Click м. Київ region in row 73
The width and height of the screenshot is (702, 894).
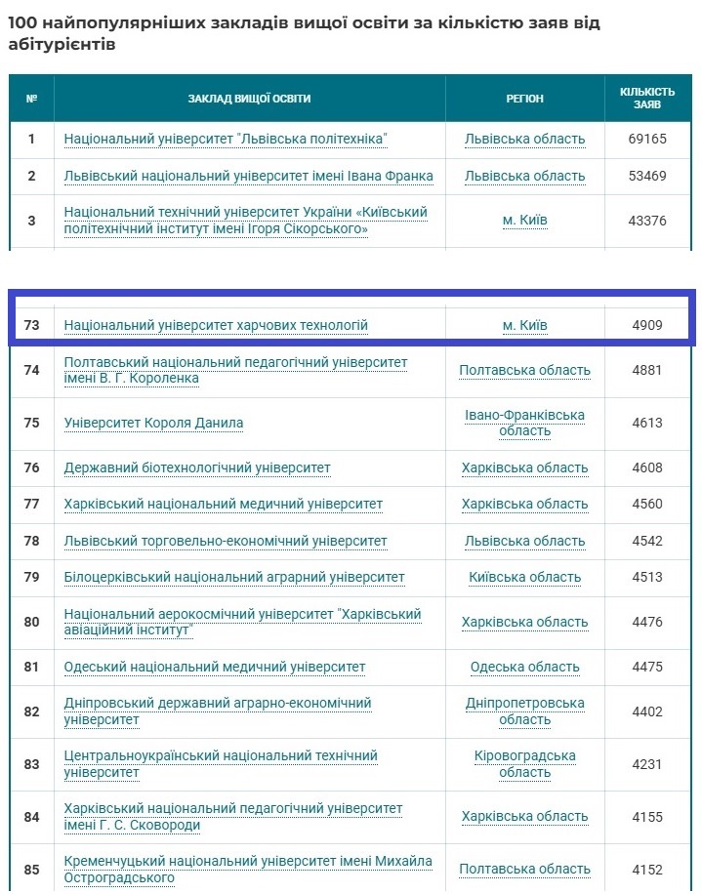pos(524,326)
